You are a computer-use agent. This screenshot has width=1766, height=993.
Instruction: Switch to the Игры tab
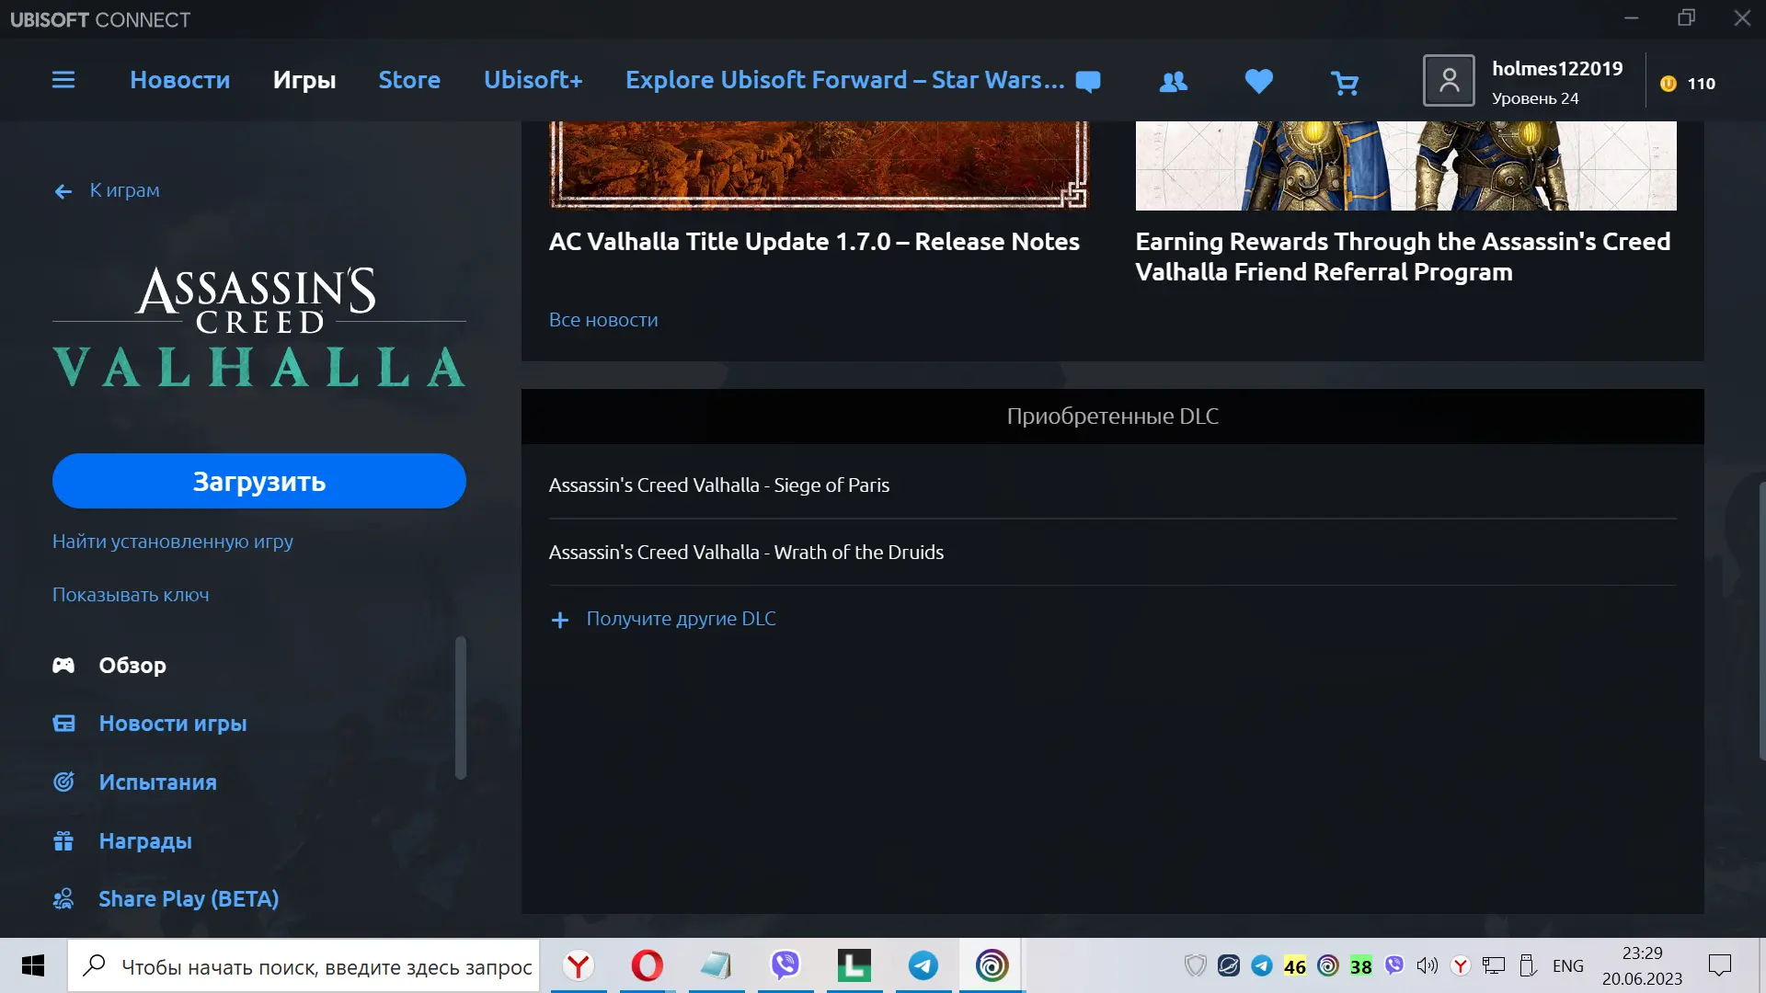(304, 80)
